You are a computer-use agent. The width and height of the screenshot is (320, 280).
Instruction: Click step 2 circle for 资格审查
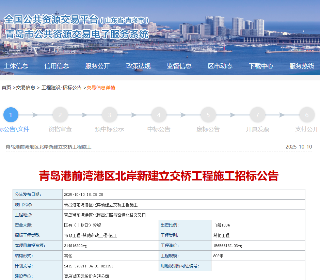60,115
